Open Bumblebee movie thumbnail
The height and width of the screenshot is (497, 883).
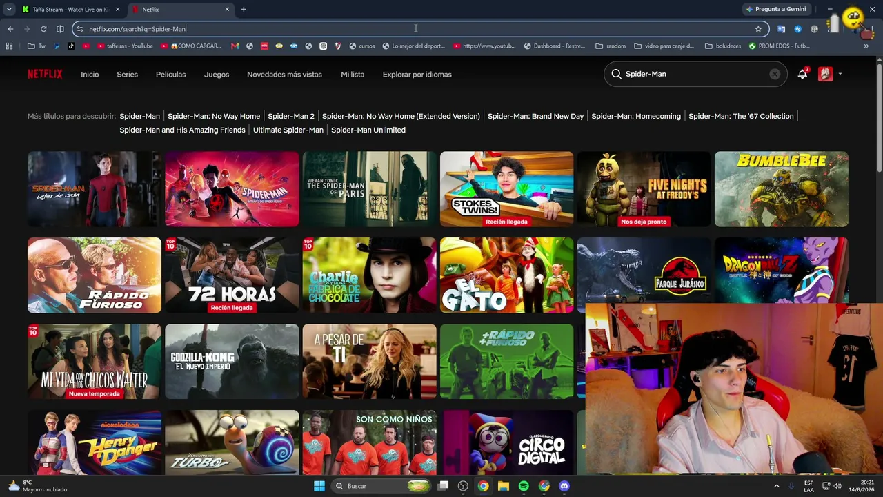(782, 189)
